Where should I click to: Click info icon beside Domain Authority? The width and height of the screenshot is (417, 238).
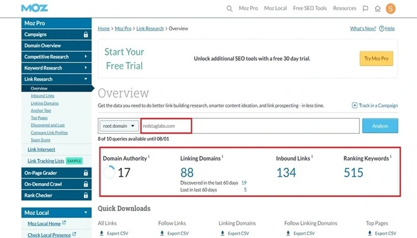[x=149, y=158]
